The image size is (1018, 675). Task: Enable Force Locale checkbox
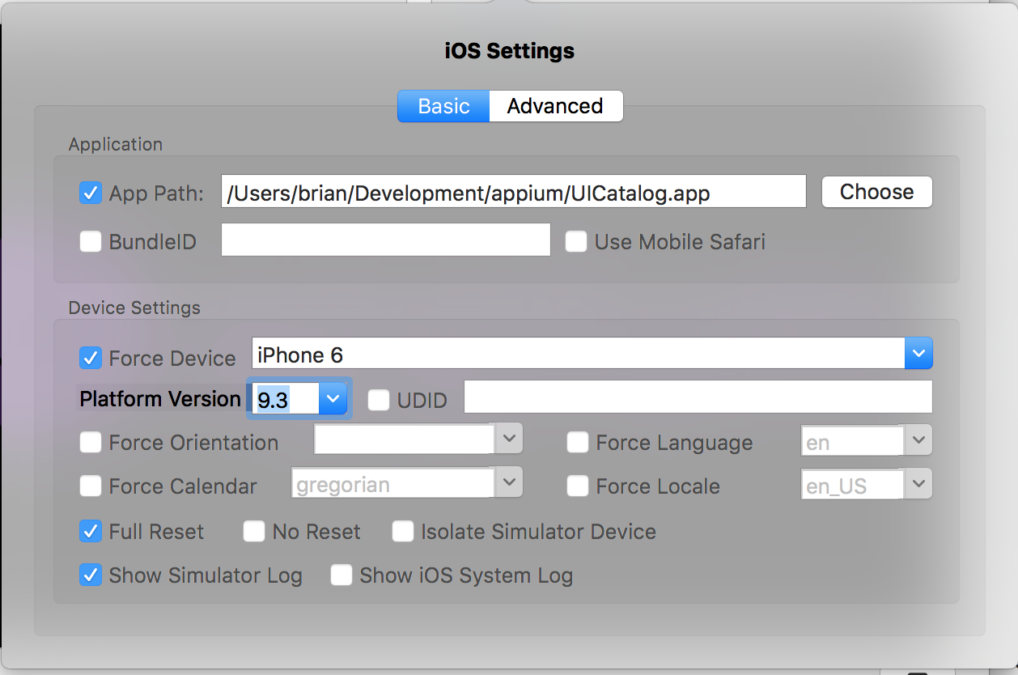coord(578,486)
